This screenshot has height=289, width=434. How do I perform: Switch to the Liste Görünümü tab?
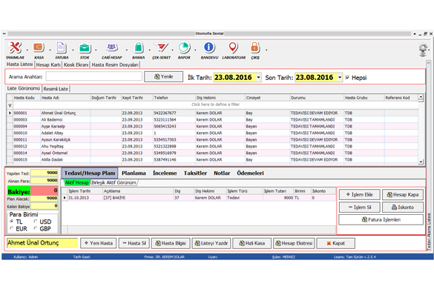click(x=24, y=88)
